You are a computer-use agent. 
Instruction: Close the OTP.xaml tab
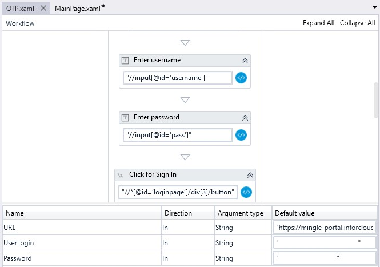43,8
